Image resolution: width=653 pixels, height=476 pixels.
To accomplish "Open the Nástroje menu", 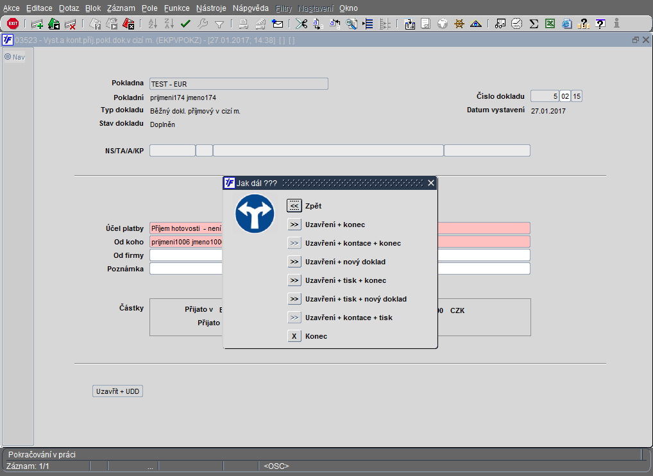I will pos(211,8).
